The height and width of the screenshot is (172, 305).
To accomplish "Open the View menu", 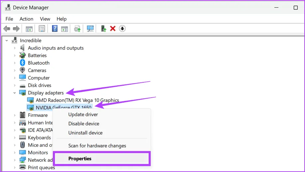I will [45, 19].
